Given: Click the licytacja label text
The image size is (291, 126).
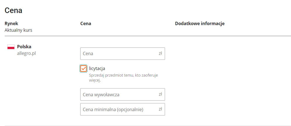Looking at the screenshot, I should click(x=97, y=69).
